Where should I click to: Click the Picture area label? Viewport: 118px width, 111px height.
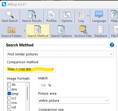(x=47, y=93)
